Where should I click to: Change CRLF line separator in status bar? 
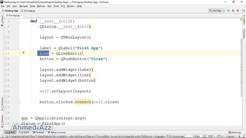click(x=211, y=136)
